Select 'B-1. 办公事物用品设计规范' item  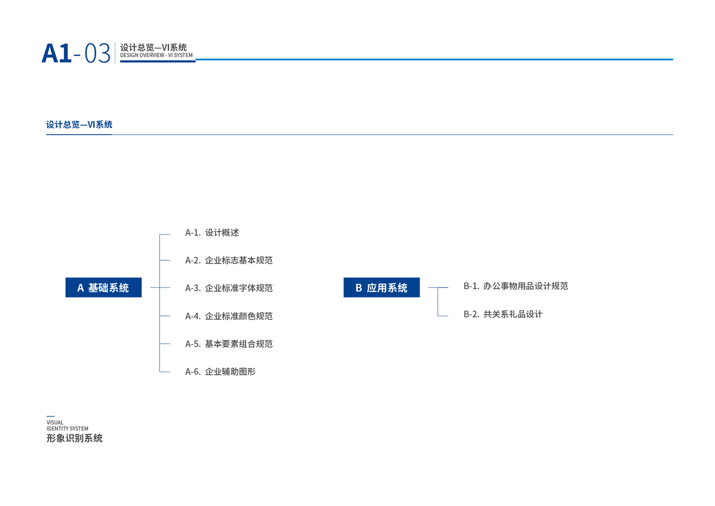tap(516, 286)
